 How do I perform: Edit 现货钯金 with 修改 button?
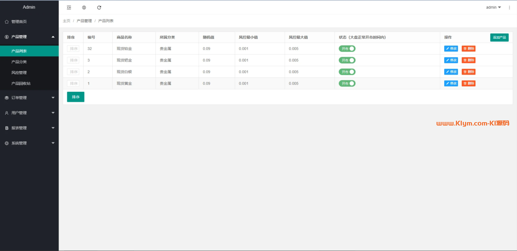click(x=451, y=60)
